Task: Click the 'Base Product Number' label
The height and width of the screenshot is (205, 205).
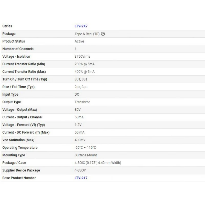Action: point(19,178)
